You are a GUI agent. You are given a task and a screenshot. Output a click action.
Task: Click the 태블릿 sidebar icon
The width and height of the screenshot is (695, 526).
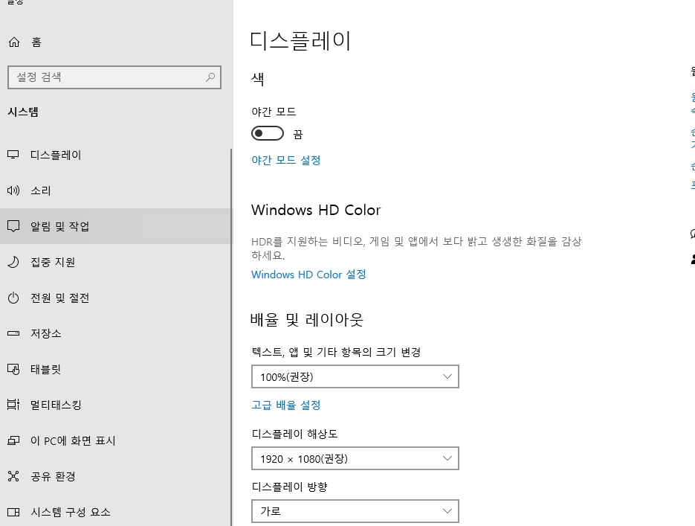13,369
